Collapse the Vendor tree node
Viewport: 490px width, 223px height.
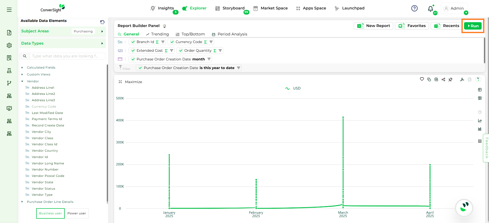pos(22,81)
